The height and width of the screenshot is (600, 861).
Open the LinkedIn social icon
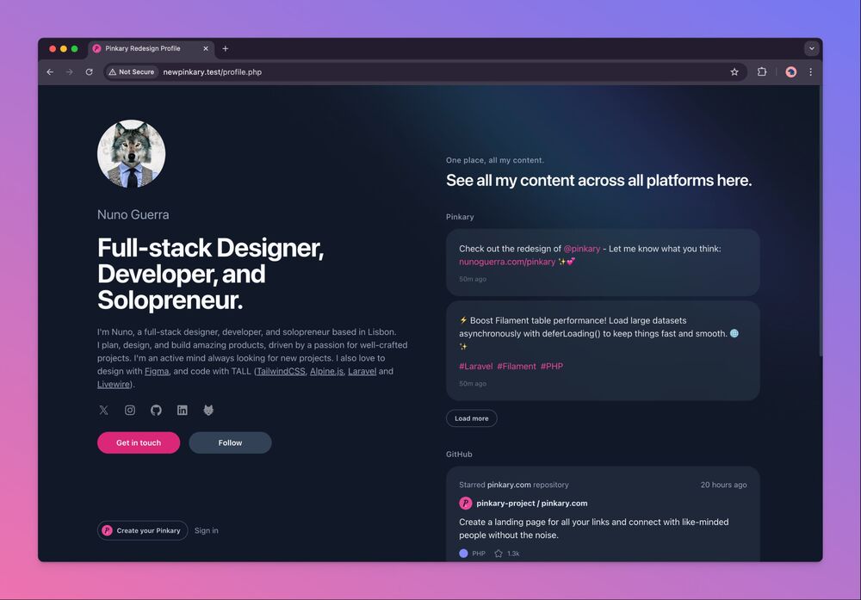(x=183, y=410)
